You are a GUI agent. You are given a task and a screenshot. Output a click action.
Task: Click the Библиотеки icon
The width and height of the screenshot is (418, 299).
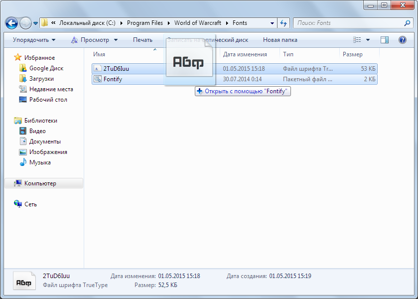pos(18,121)
